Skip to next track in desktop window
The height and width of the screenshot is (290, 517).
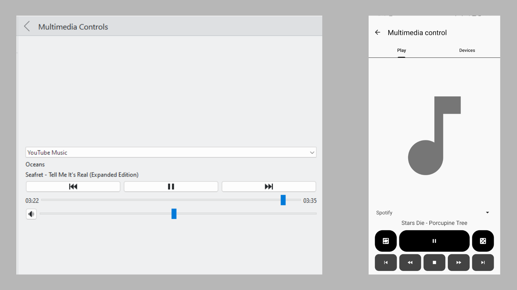pos(269,187)
